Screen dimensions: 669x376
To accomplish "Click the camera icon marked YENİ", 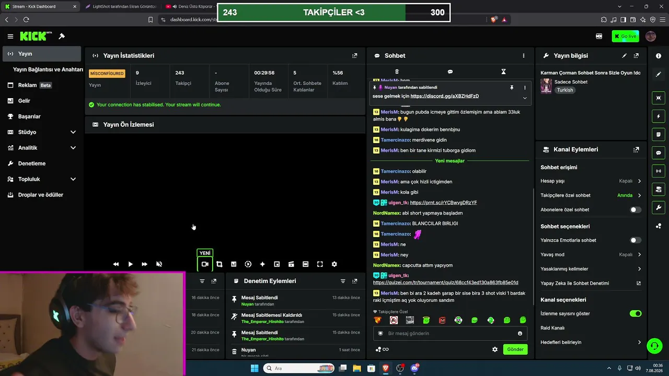I will 205,264.
